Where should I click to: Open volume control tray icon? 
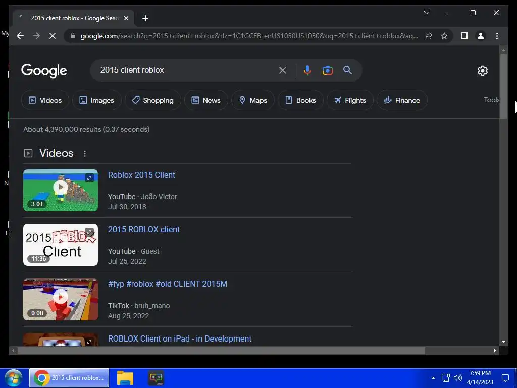pos(457,378)
